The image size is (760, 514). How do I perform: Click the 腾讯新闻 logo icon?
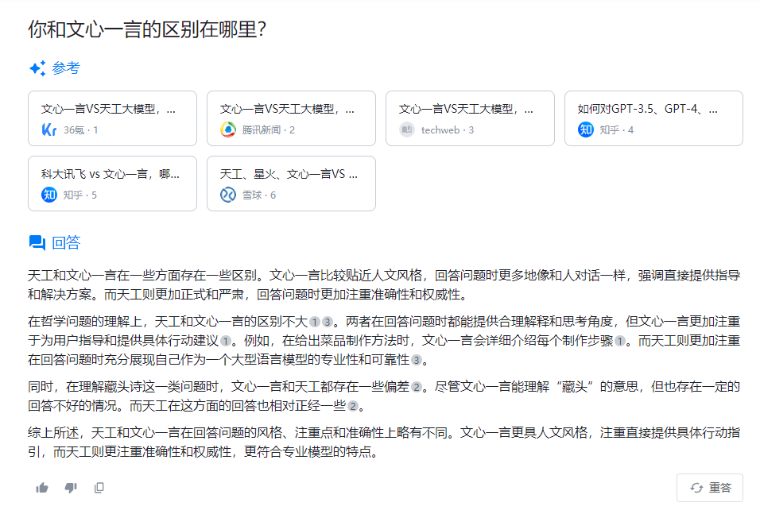point(228,129)
